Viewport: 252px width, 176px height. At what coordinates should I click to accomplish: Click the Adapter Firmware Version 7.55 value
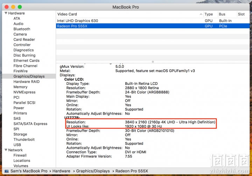(128, 156)
